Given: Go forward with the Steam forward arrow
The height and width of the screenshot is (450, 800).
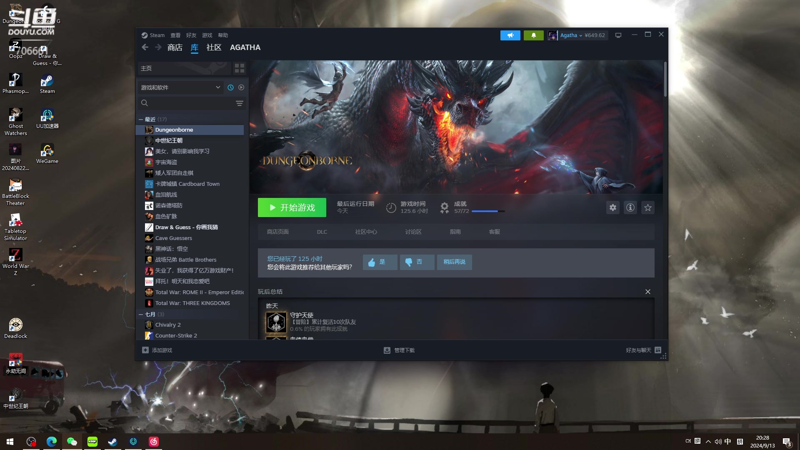Looking at the screenshot, I should point(158,47).
